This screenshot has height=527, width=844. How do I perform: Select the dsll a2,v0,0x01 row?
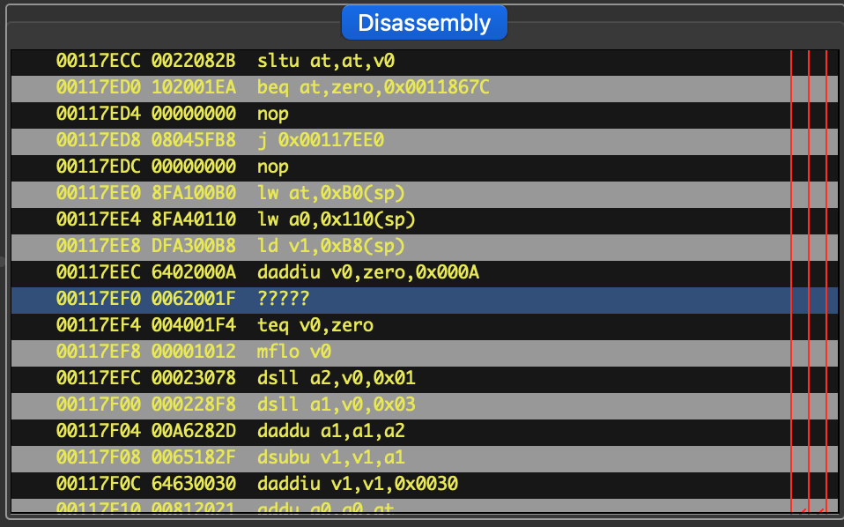(336, 378)
